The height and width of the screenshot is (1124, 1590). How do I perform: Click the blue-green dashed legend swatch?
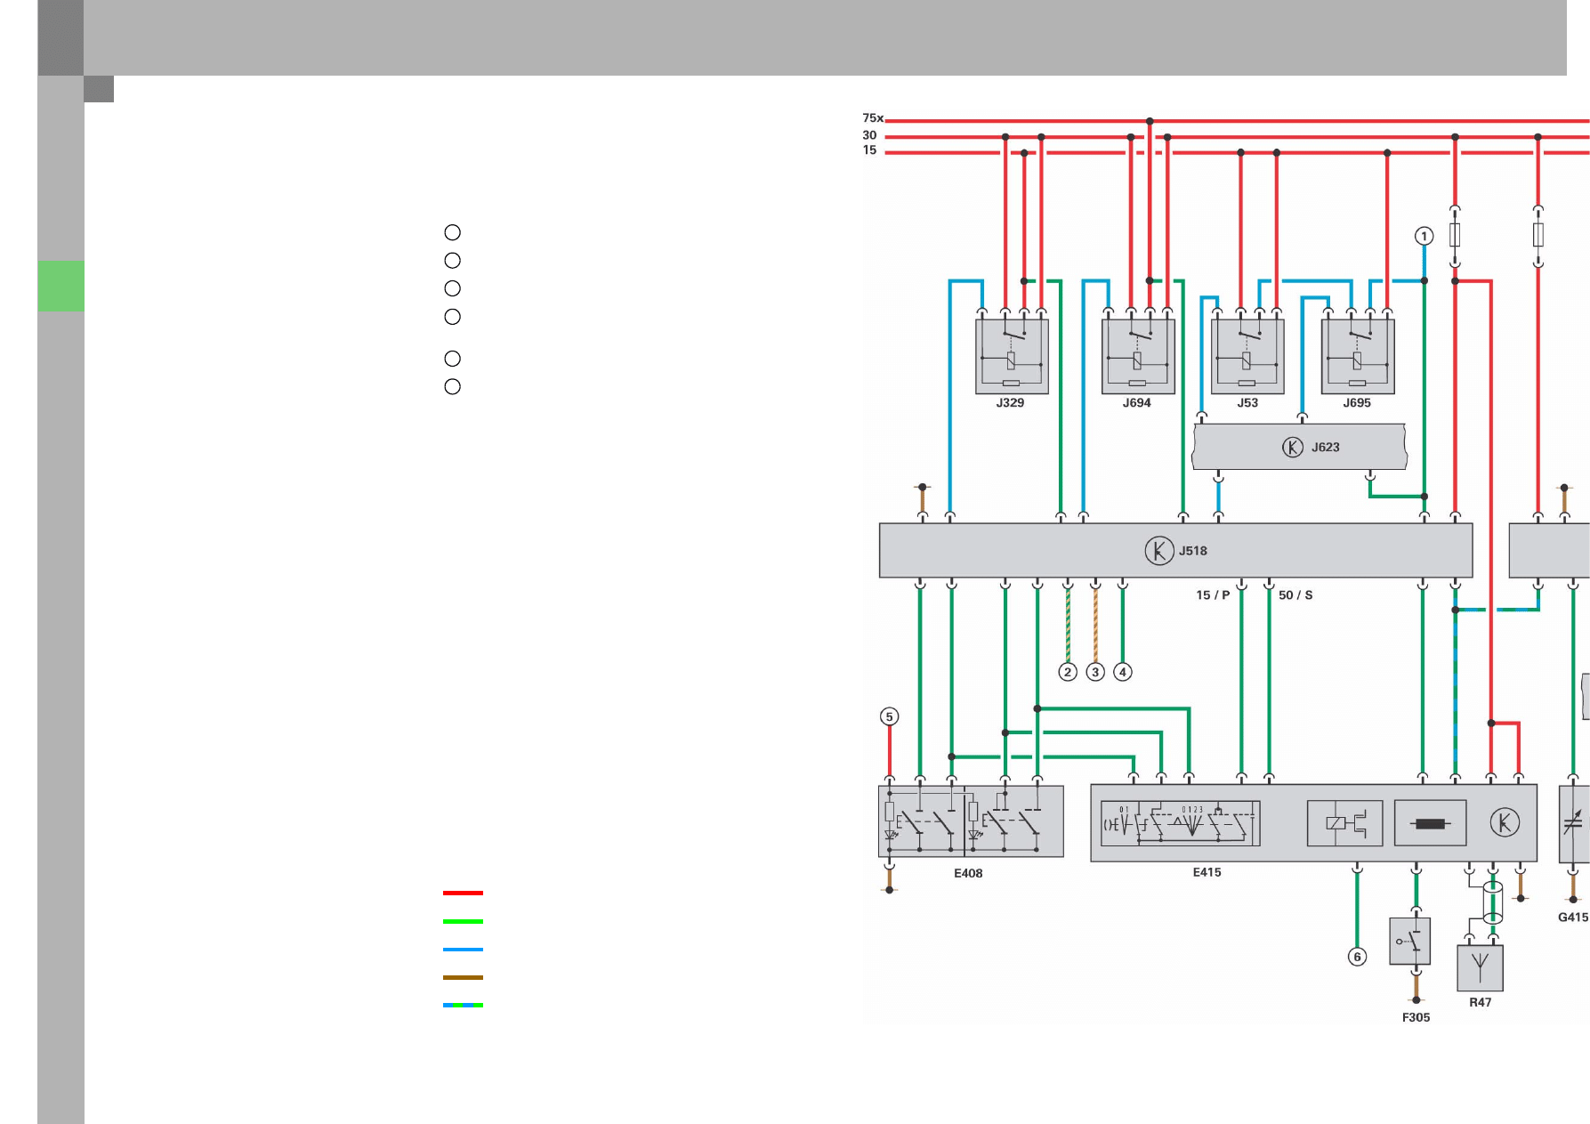463,1005
